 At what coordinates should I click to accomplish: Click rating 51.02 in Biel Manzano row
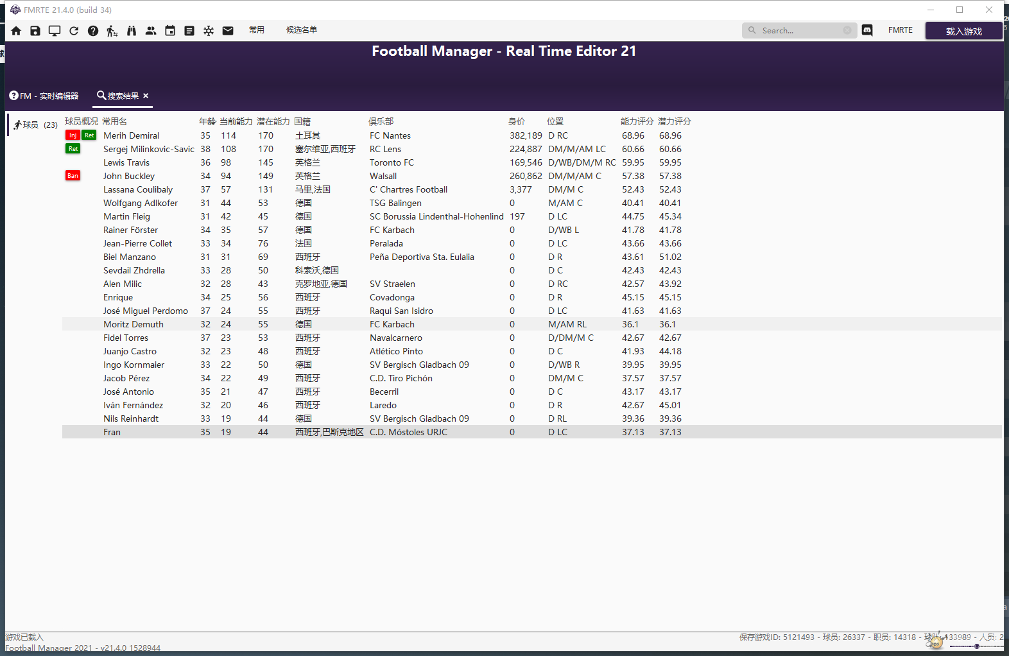670,257
